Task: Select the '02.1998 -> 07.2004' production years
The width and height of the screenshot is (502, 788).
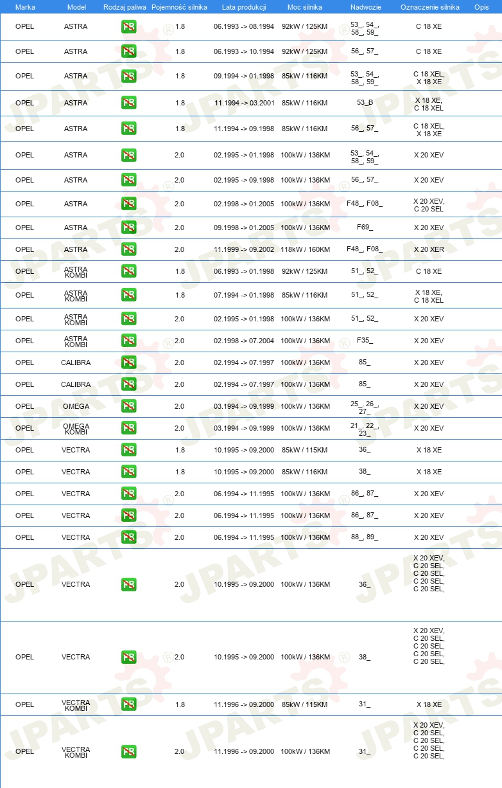Action: coord(244,341)
